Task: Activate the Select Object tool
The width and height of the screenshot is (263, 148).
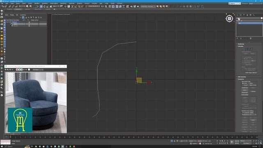Action: pos(27,7)
